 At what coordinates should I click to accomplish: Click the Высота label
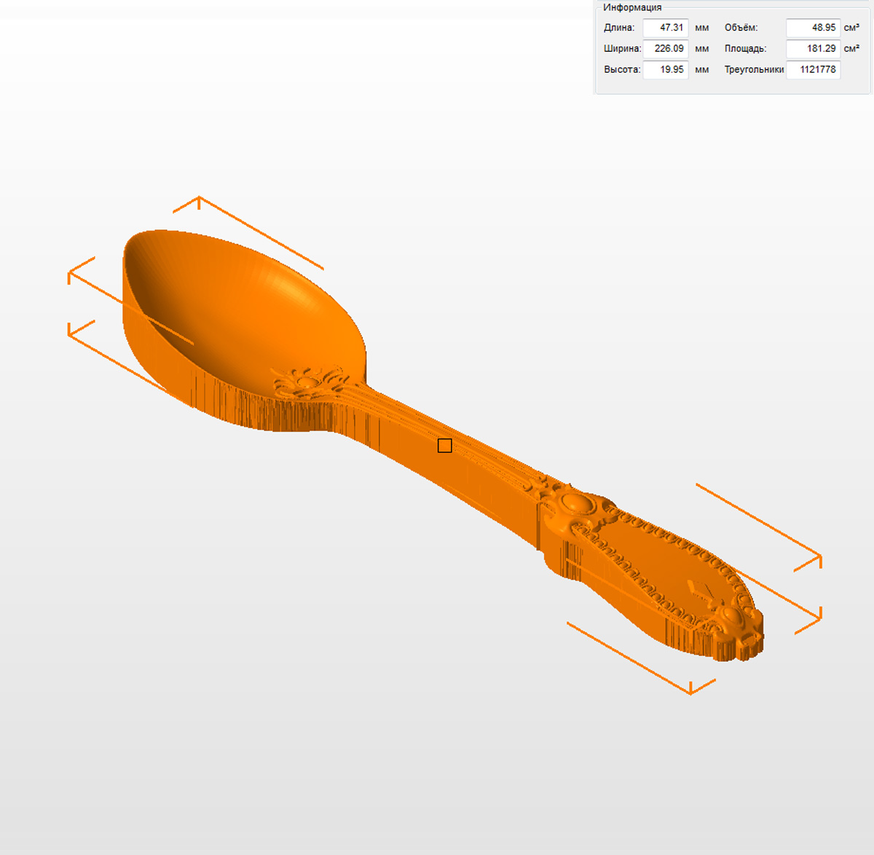[622, 70]
